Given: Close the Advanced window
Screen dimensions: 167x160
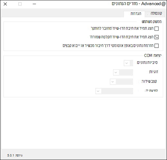Looking at the screenshot, I should point(5,4).
